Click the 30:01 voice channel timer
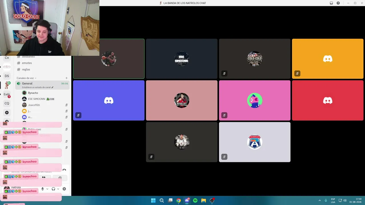The height and width of the screenshot is (205, 365). click(x=65, y=84)
